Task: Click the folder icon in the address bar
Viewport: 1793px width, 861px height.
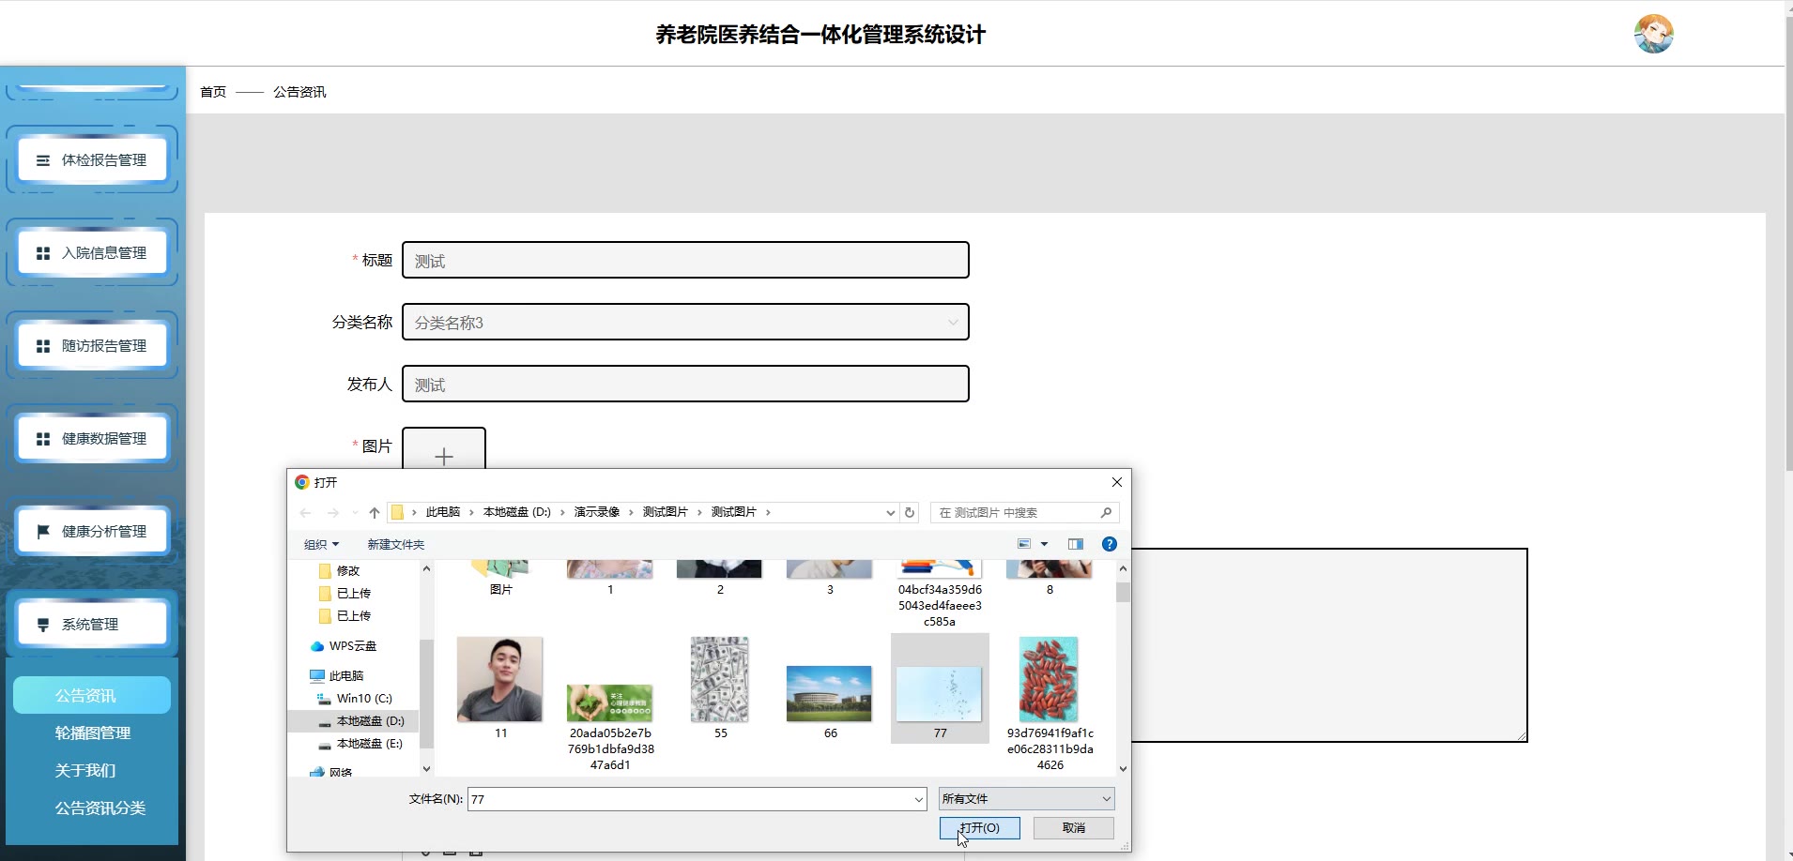Action: 397,512
